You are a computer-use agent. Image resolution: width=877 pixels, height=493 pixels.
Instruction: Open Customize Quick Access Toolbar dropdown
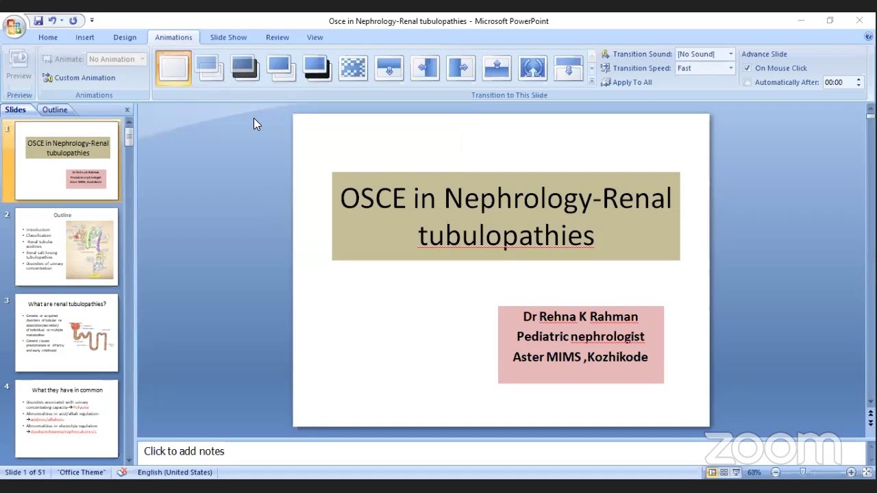pos(92,21)
